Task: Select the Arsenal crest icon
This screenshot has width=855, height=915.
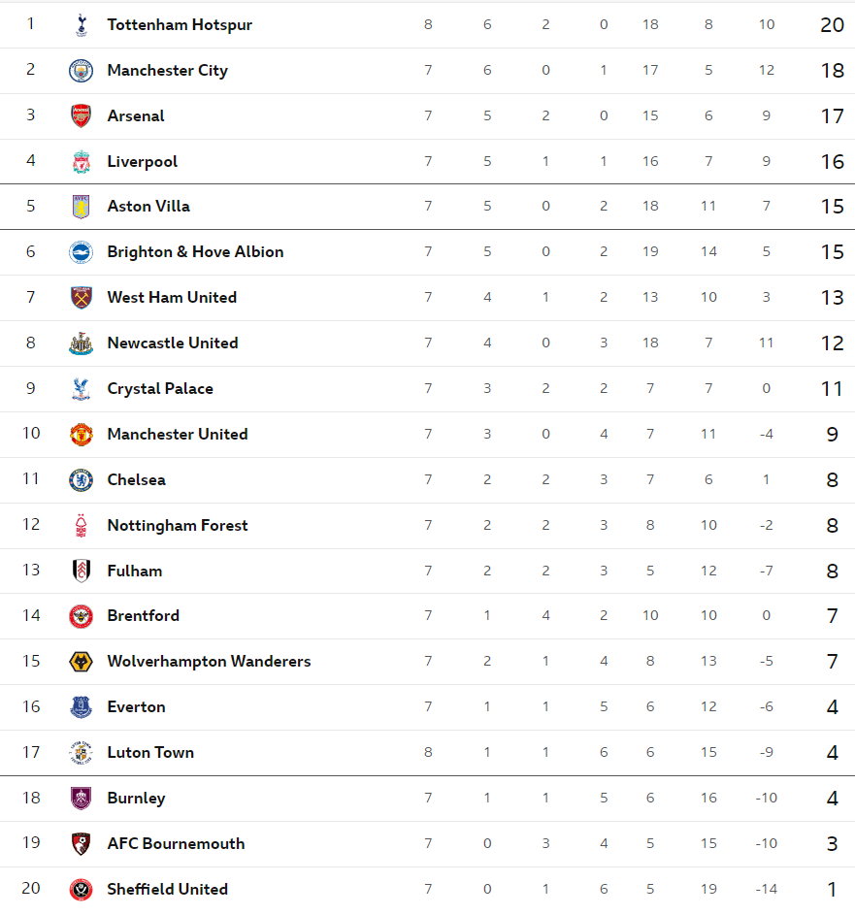Action: [82, 116]
